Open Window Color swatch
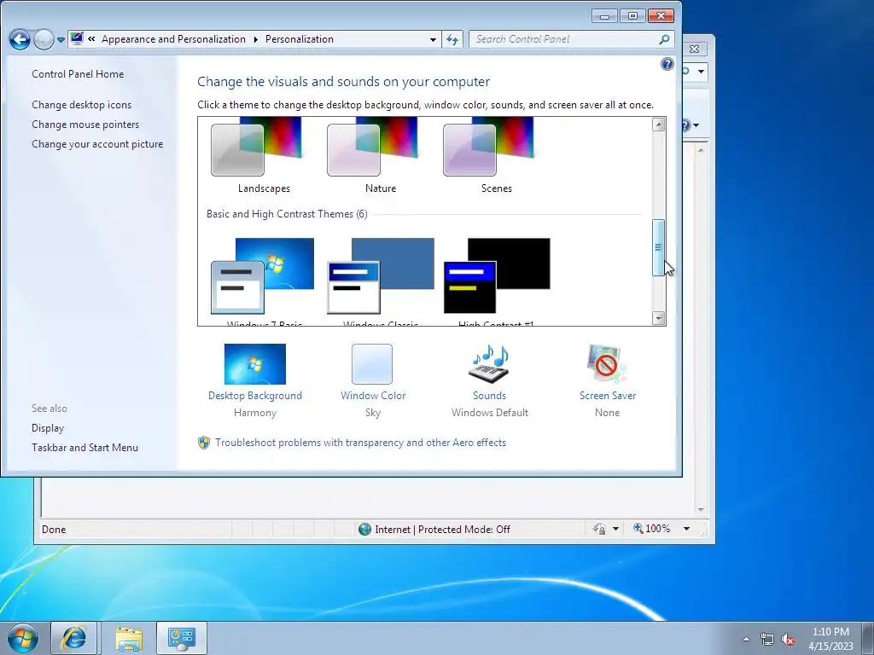 [x=372, y=363]
